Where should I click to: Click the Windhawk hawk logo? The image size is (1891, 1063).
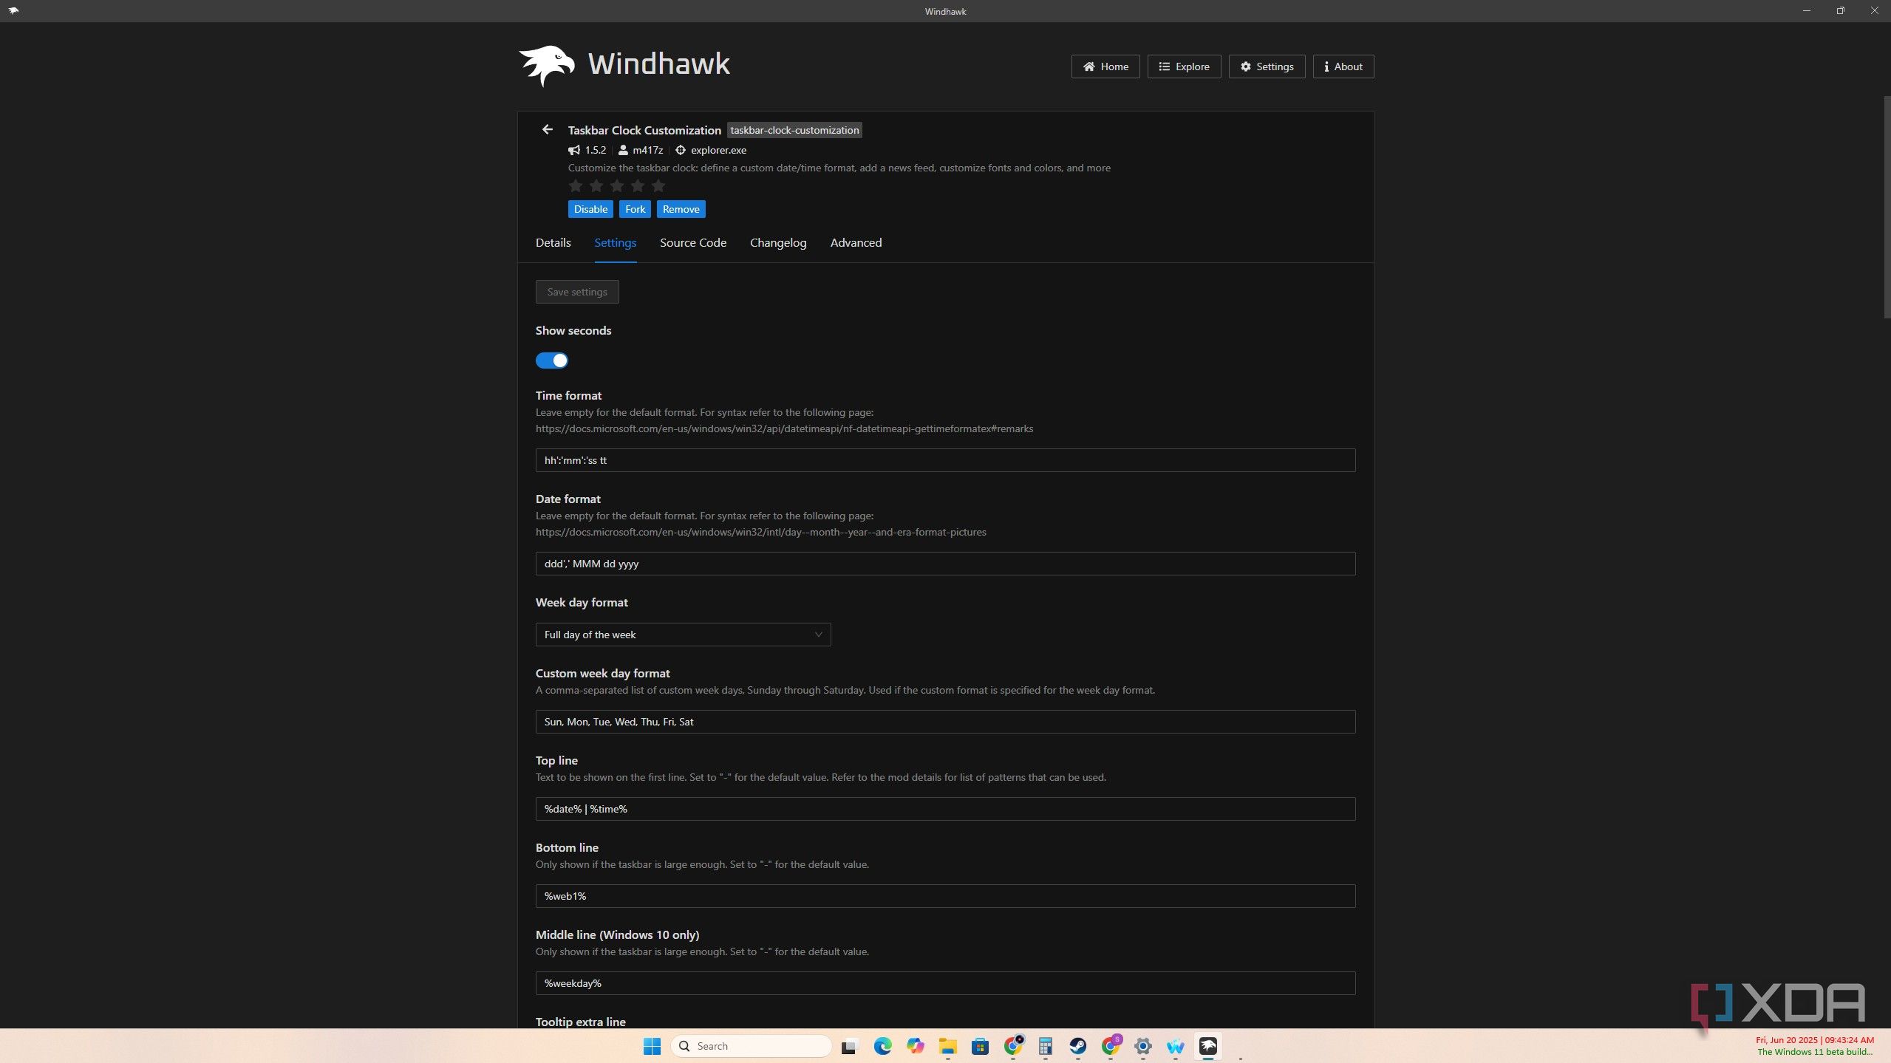point(547,66)
